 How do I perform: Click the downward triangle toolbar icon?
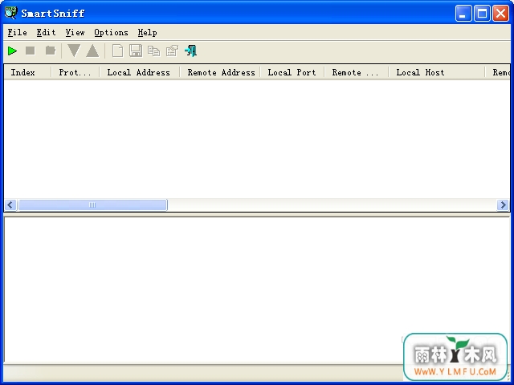74,51
